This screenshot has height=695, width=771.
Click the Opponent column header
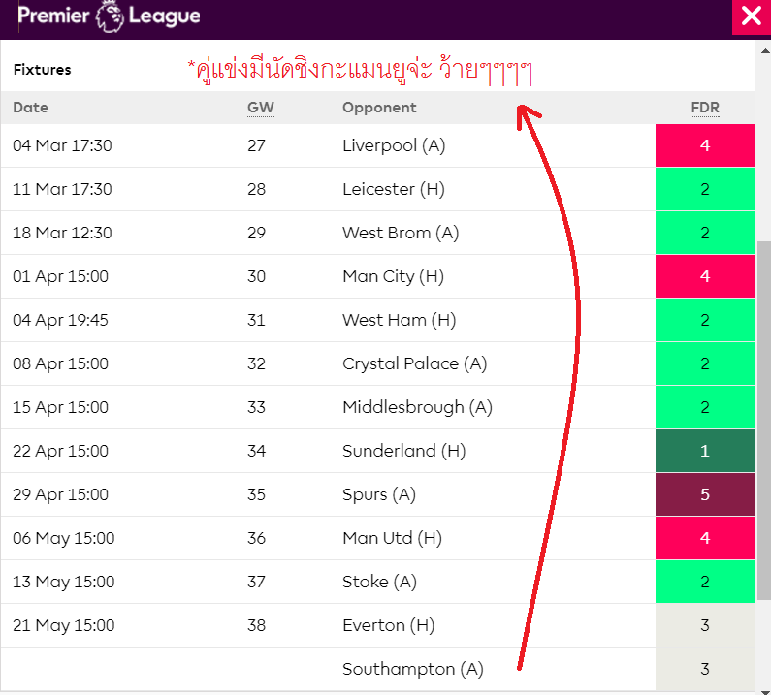(379, 108)
